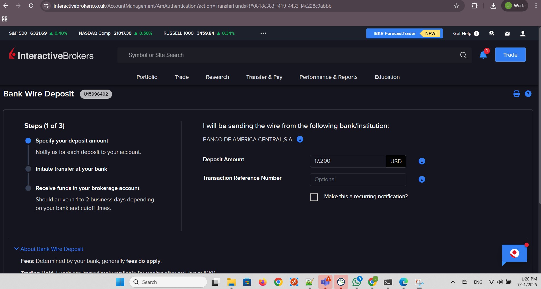Open the Portfolio menu

[147, 77]
